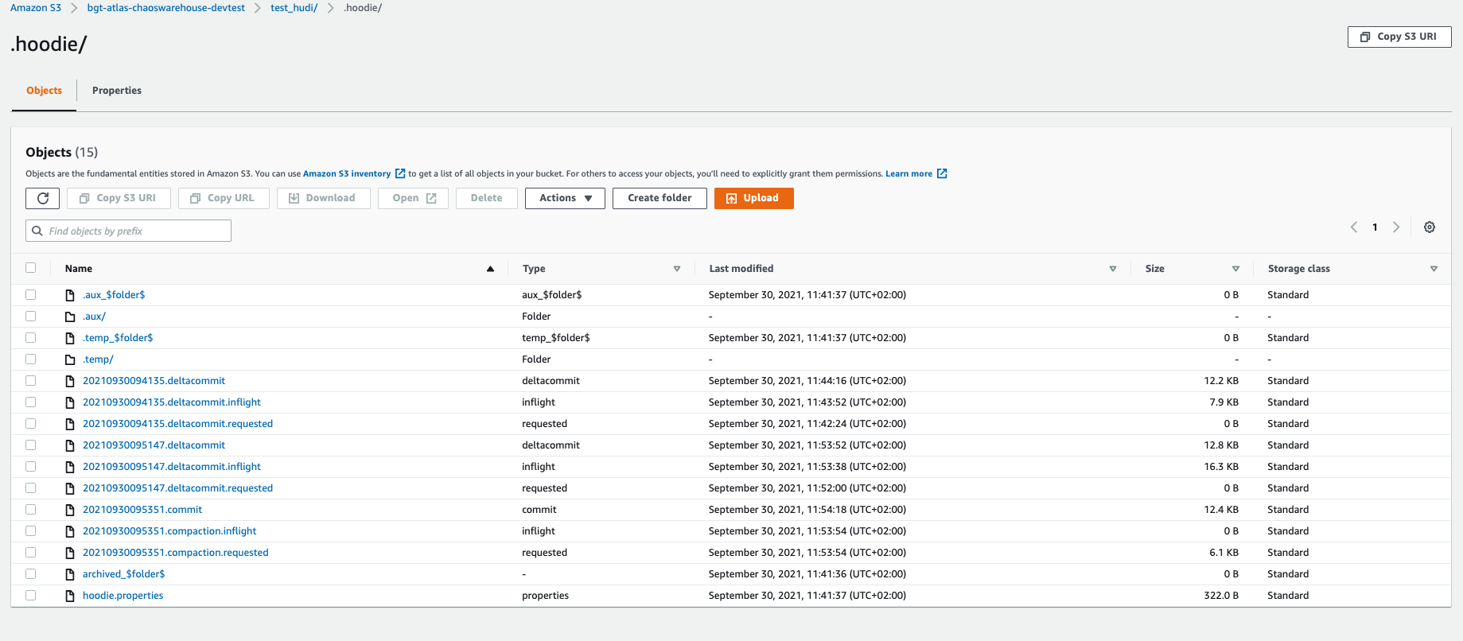Select checkbox for .aux/ folder
The height and width of the screenshot is (641, 1463).
[31, 316]
